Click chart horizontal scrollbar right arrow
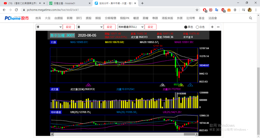The width and height of the screenshot is (260, 138). pos(197,134)
